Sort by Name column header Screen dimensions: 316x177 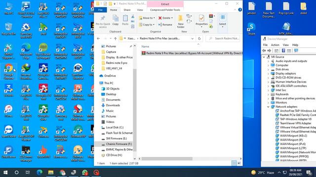pyautogui.click(x=145, y=47)
